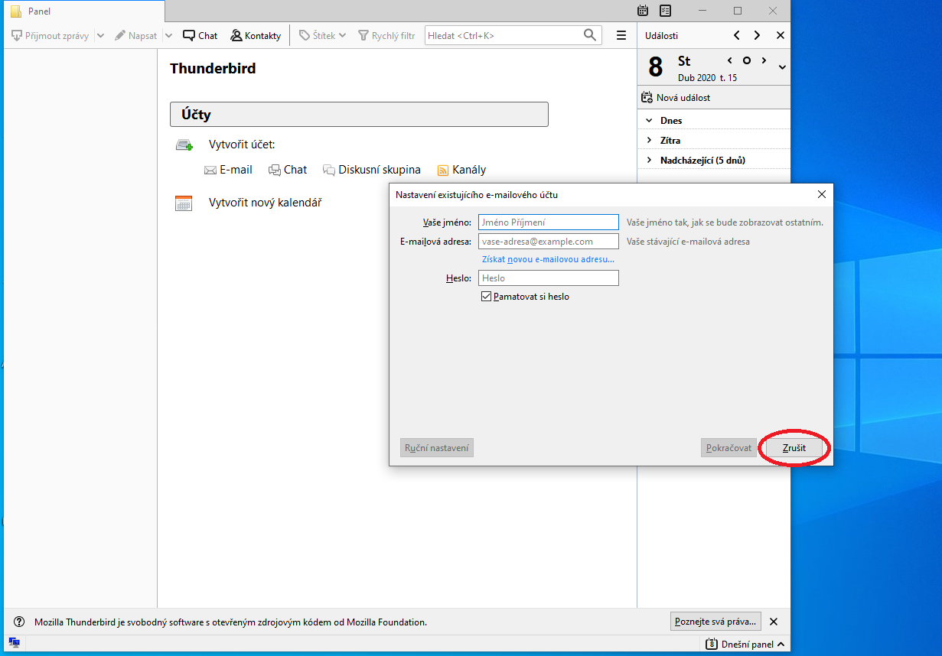
Task: Click the Heslo password field
Action: pyautogui.click(x=548, y=278)
